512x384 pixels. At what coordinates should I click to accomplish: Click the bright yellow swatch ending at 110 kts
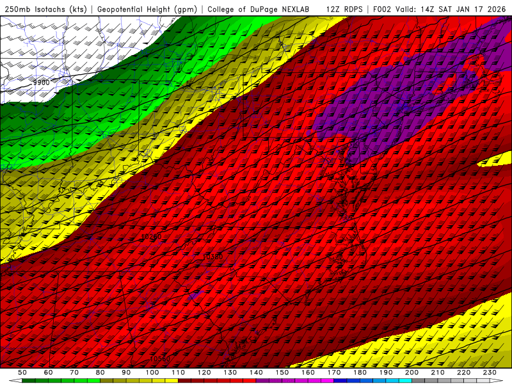pos(172,381)
